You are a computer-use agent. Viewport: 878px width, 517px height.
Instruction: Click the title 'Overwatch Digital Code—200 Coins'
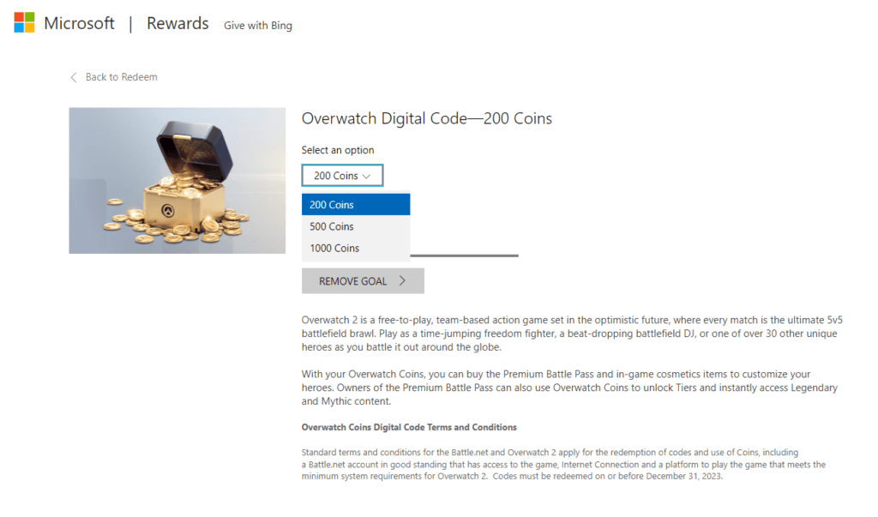point(426,118)
